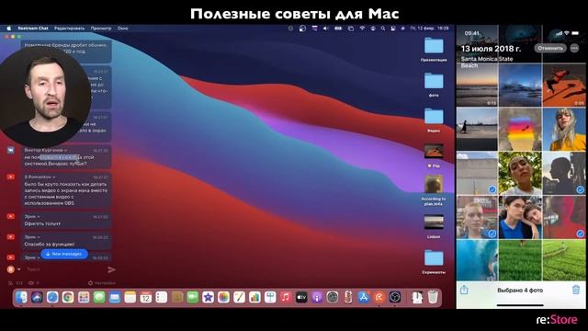The width and height of the screenshot is (588, 331).
Task: Open OBS Studio in the Dock
Action: pyautogui.click(x=395, y=298)
